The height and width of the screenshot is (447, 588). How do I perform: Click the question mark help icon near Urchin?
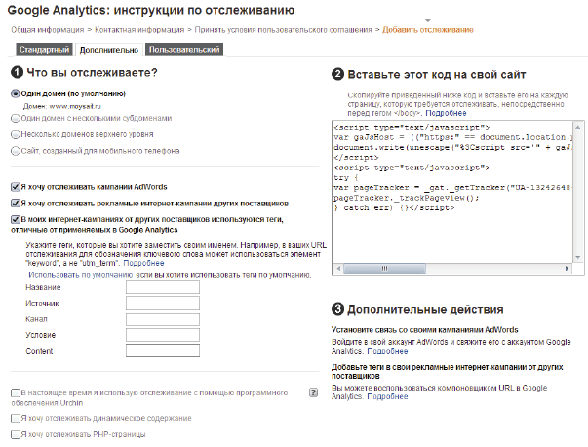tap(314, 392)
